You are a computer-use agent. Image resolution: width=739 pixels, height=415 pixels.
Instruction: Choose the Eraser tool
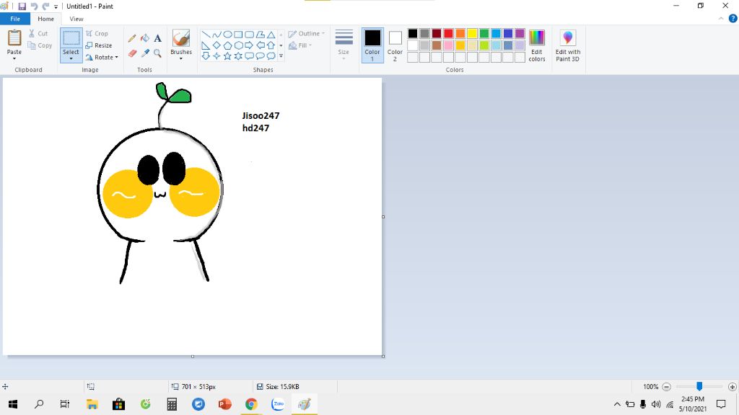coord(132,53)
